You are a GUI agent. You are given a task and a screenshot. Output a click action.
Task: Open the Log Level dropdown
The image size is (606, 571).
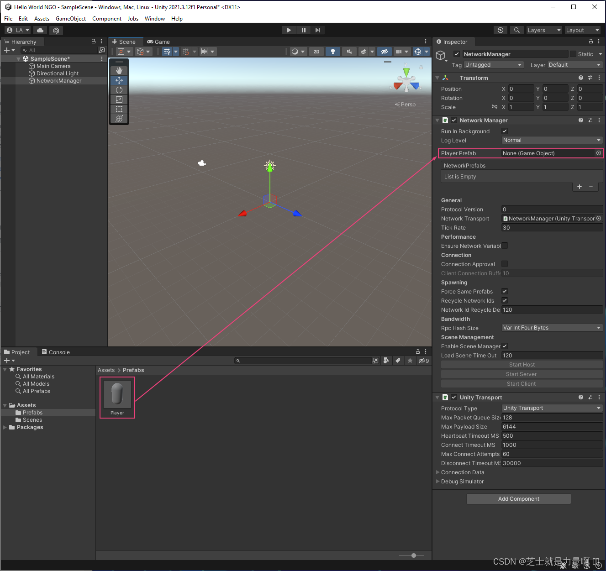click(552, 140)
